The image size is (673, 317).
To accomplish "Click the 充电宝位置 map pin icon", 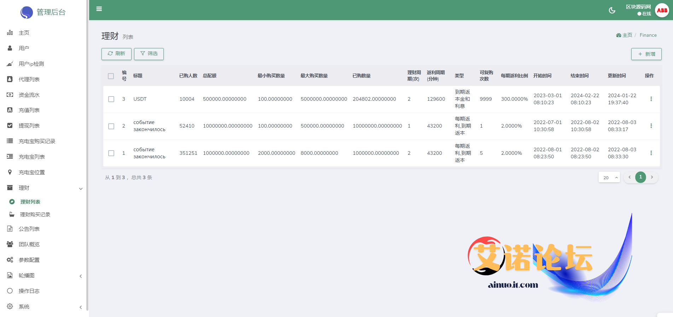I will (x=10, y=172).
